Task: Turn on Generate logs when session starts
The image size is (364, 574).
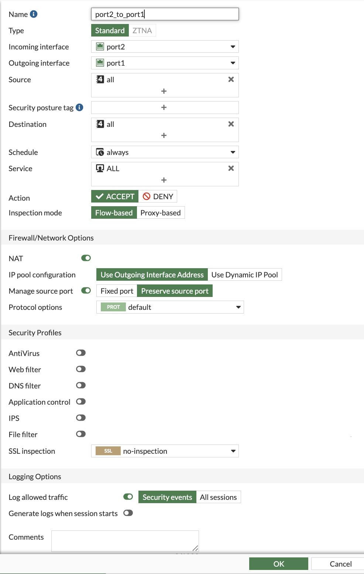Action: [x=128, y=513]
